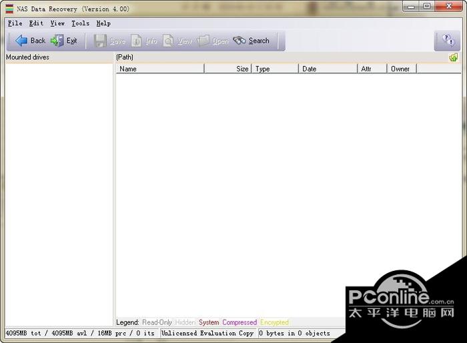
Task: Sort by the Size column header
Action: pyautogui.click(x=228, y=69)
